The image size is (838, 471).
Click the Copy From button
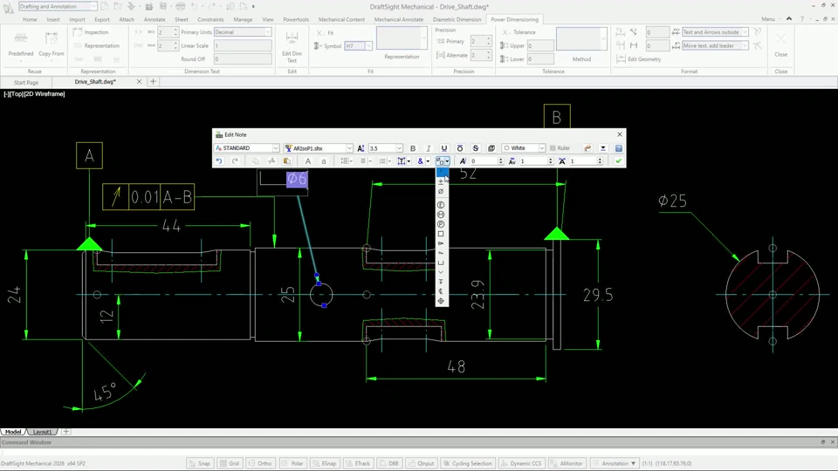52,45
